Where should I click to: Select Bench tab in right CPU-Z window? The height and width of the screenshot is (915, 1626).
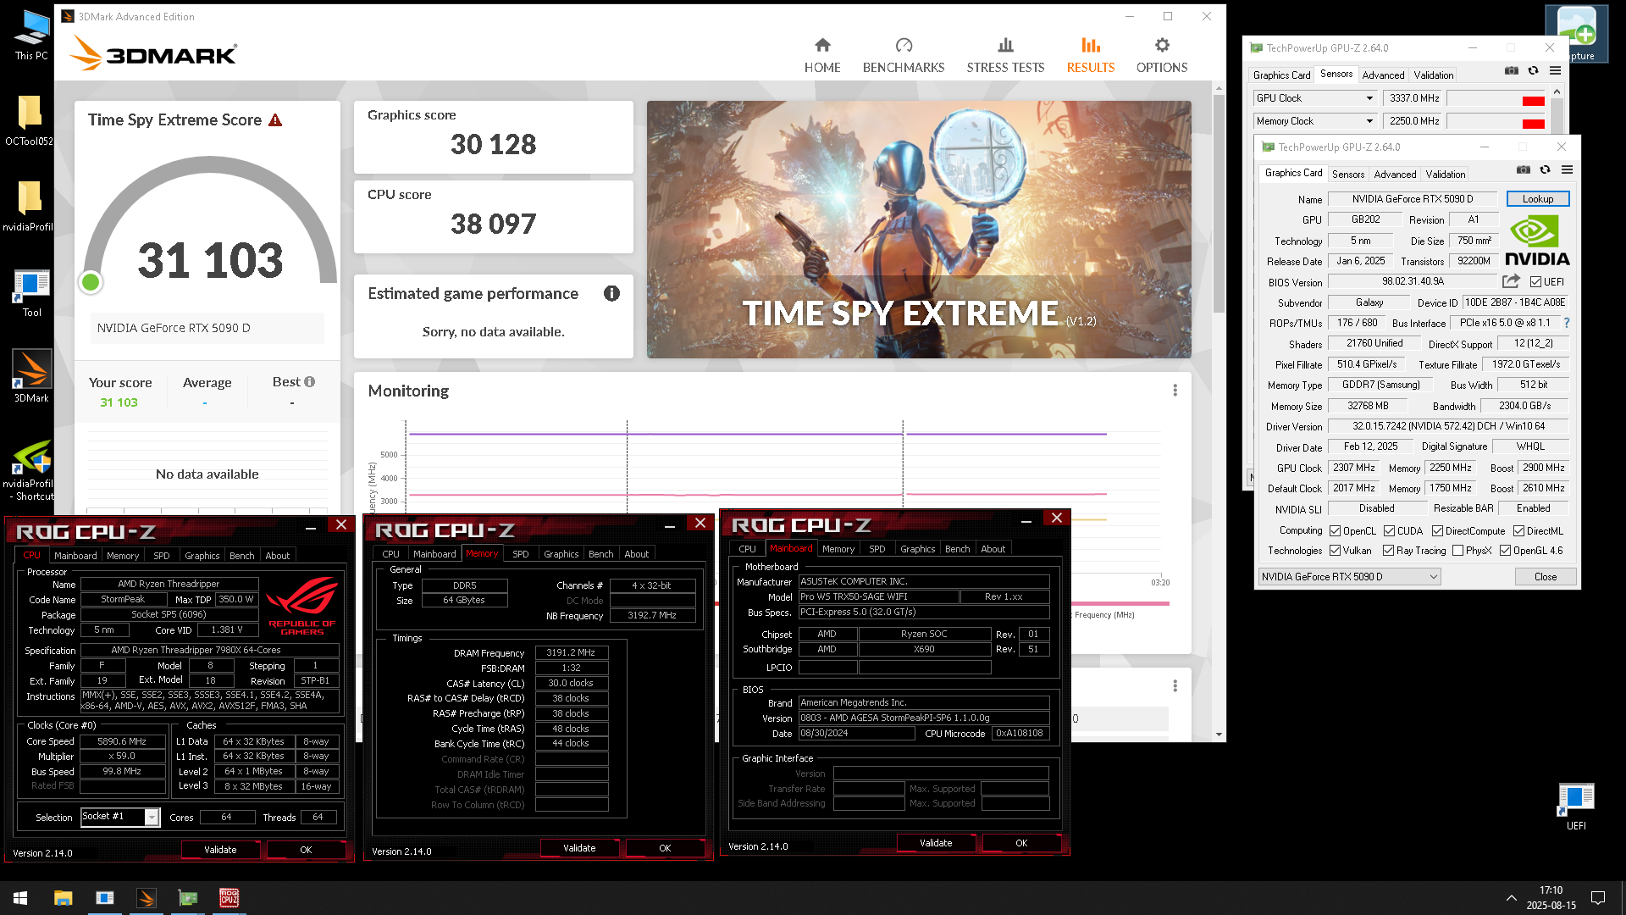click(957, 549)
